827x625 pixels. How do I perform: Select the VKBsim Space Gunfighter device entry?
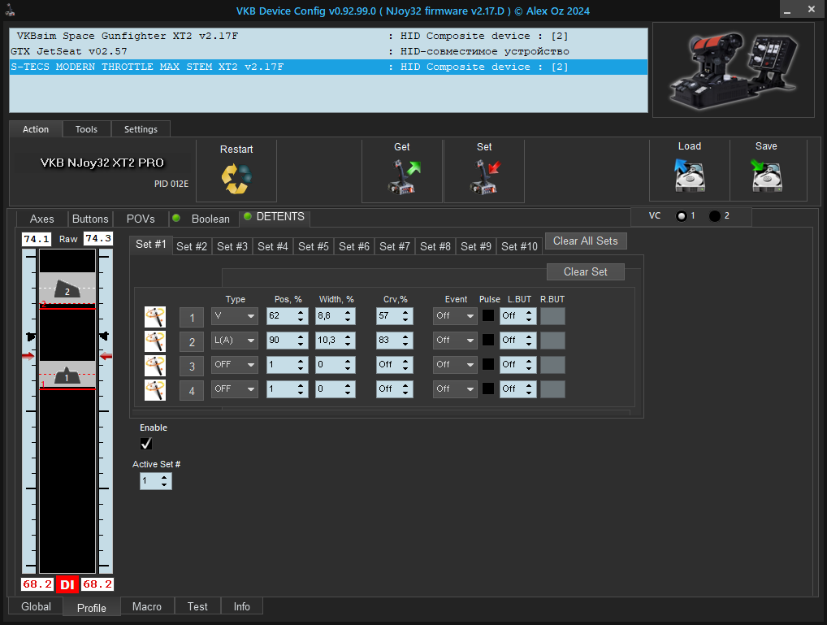point(328,36)
